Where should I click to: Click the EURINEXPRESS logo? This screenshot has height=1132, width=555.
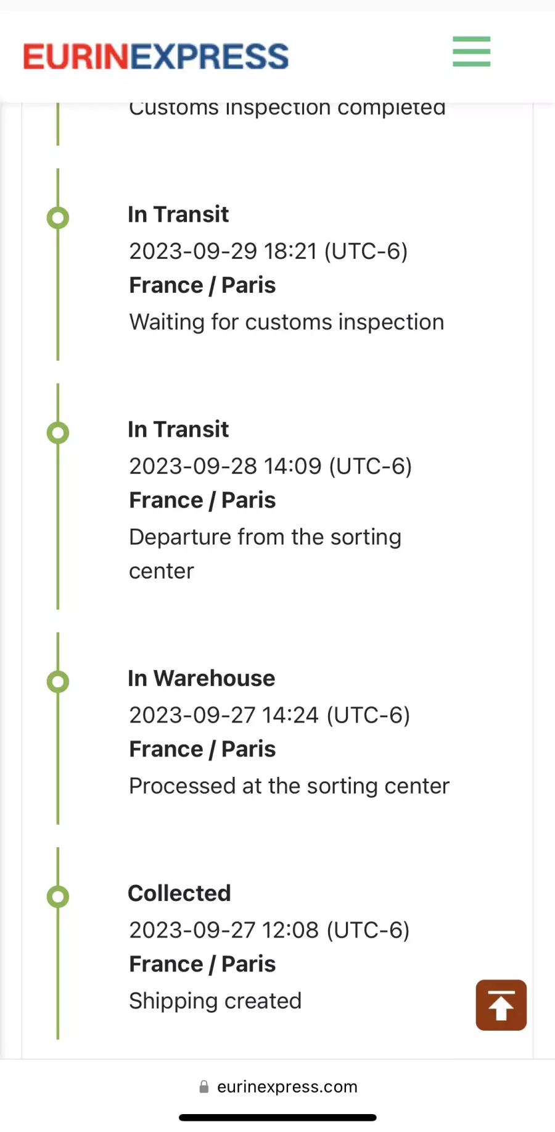155,56
